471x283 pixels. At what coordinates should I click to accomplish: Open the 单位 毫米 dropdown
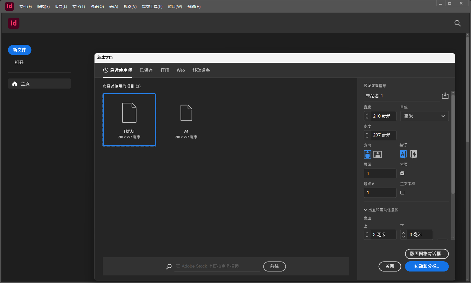click(x=424, y=116)
